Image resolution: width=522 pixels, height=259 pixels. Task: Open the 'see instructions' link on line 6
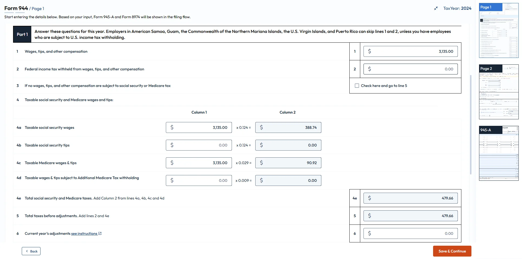pyautogui.click(x=84, y=233)
